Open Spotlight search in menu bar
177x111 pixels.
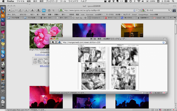point(173,1)
